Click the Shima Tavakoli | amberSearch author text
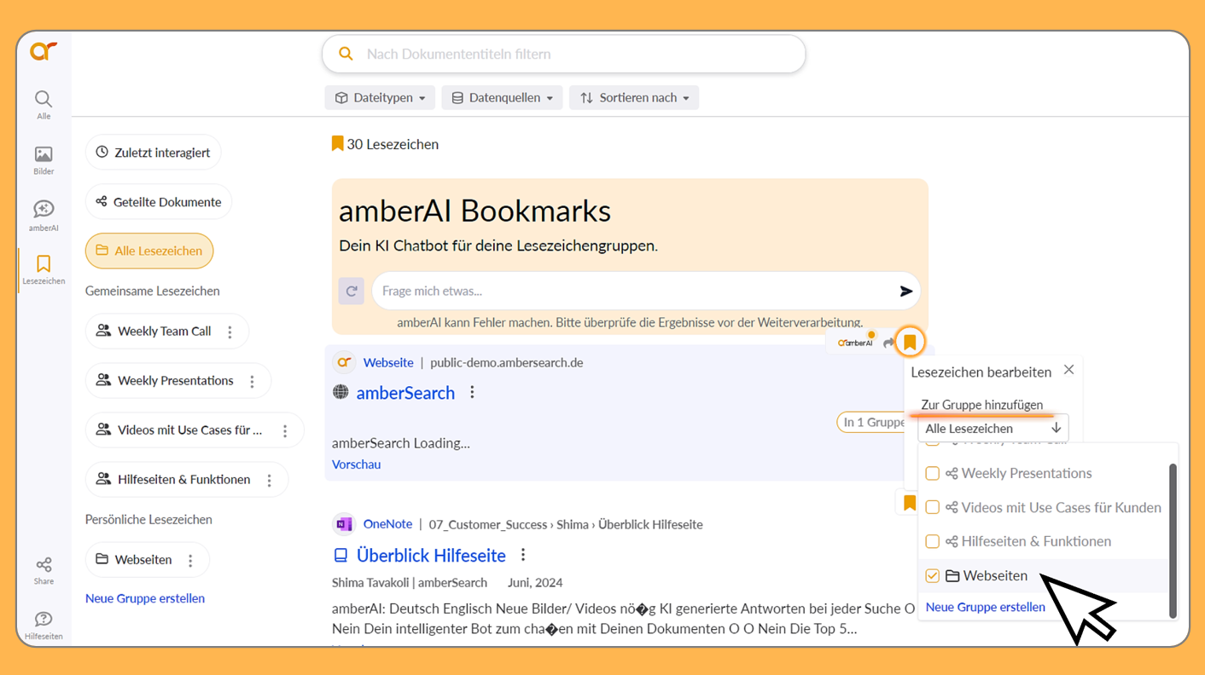1205x675 pixels. click(410, 583)
